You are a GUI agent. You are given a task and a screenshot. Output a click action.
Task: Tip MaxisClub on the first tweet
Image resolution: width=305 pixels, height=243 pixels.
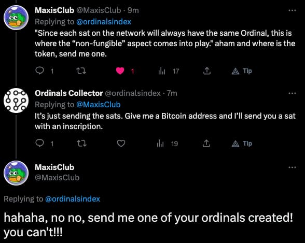coord(242,71)
